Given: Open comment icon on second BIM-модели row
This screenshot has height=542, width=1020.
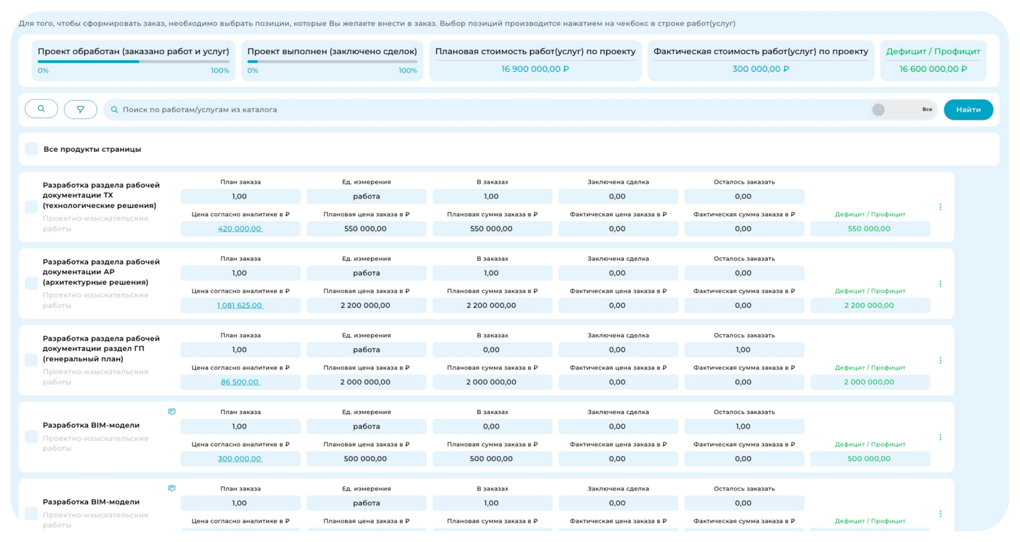Looking at the screenshot, I should pyautogui.click(x=172, y=488).
